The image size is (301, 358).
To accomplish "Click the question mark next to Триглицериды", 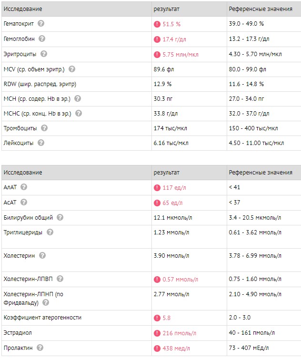I will 50,232.
